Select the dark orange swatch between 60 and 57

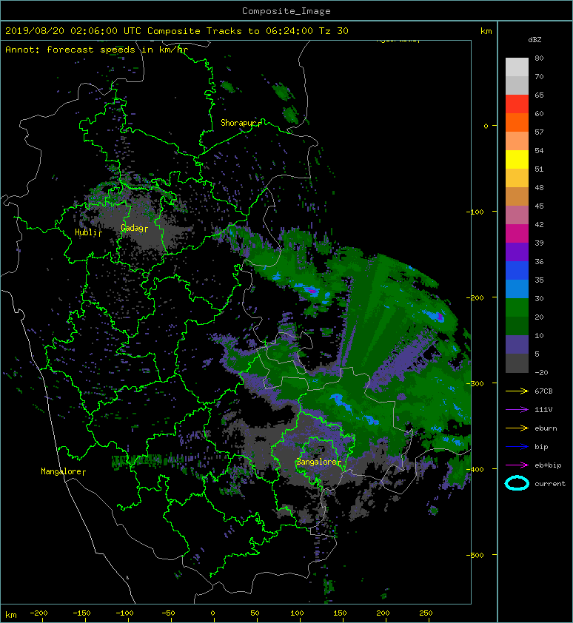(x=517, y=122)
